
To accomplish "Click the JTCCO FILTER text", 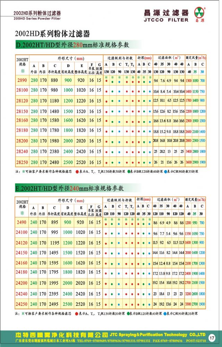I will tap(166, 20).
